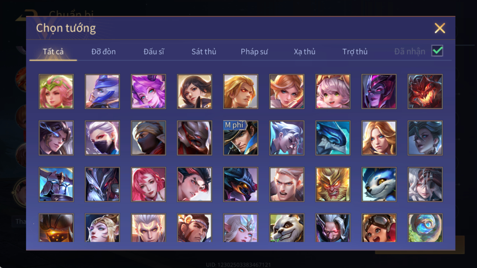Viewport: 477px width, 268px height.
Task: Pick the golden monkey king hero
Action: [x=333, y=185]
